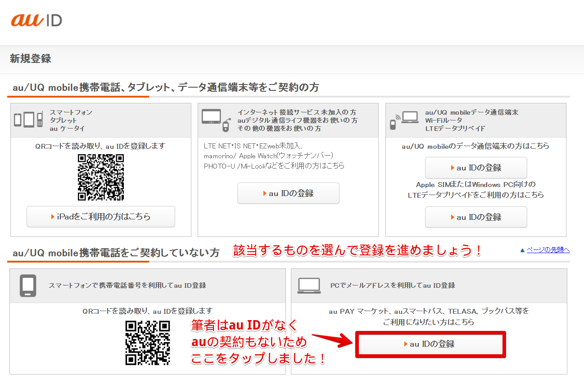Click the スマートフォン タブレット au ケータイ label
Screen dimensions: 584x379
pyautogui.click(x=71, y=120)
